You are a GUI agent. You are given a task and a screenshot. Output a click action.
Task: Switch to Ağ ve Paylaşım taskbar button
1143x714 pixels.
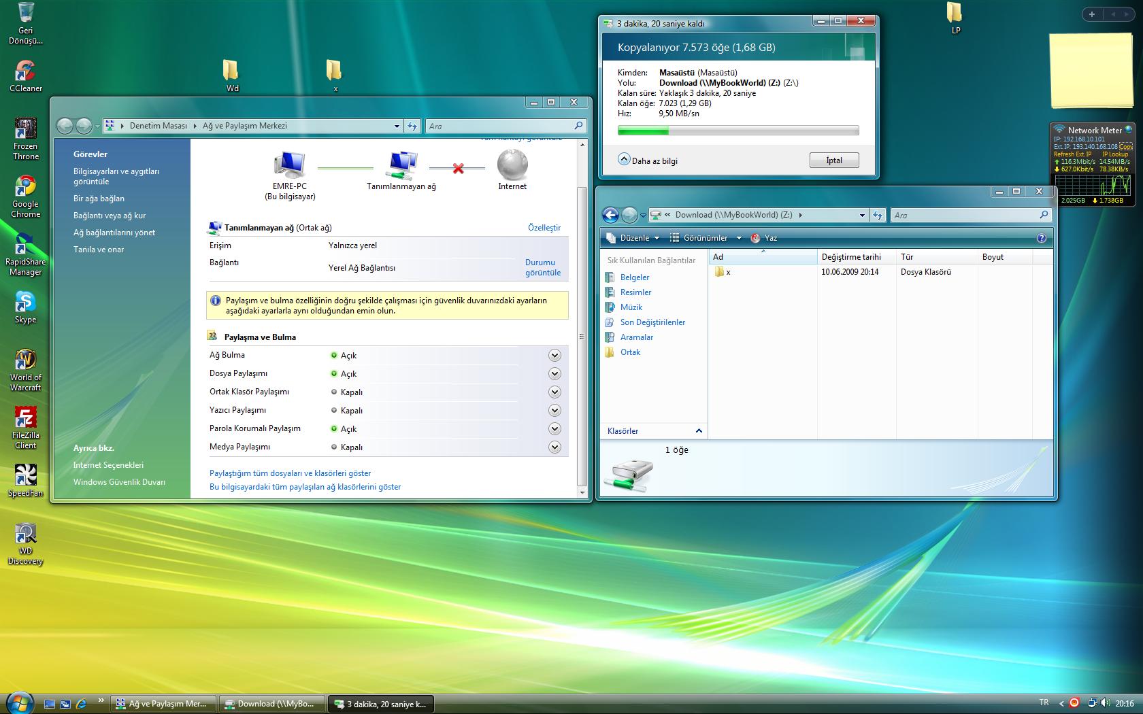(163, 704)
